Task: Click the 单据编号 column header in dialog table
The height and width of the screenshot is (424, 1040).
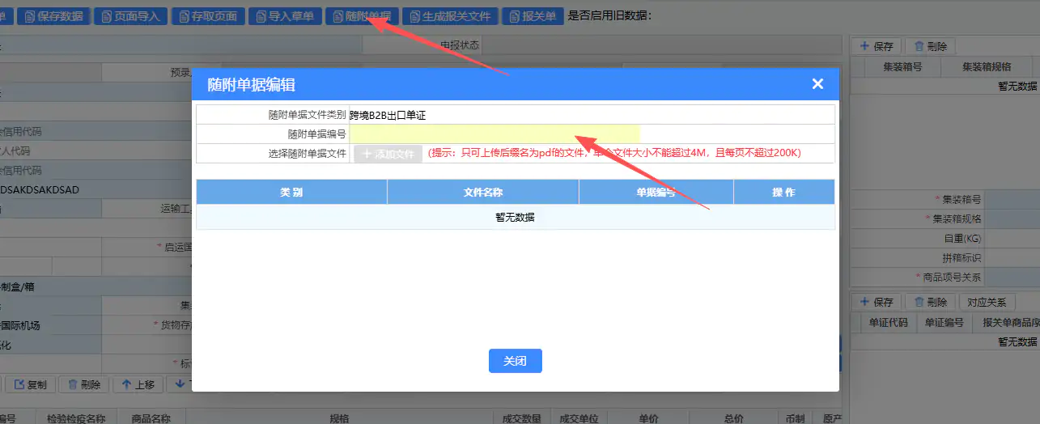Action: coord(656,192)
